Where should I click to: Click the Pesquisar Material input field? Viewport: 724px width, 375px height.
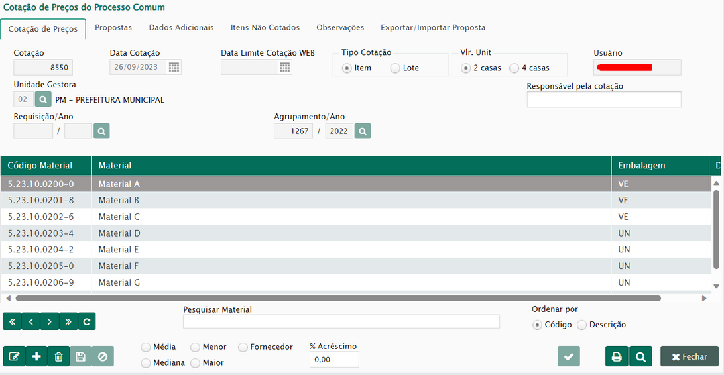click(x=341, y=322)
